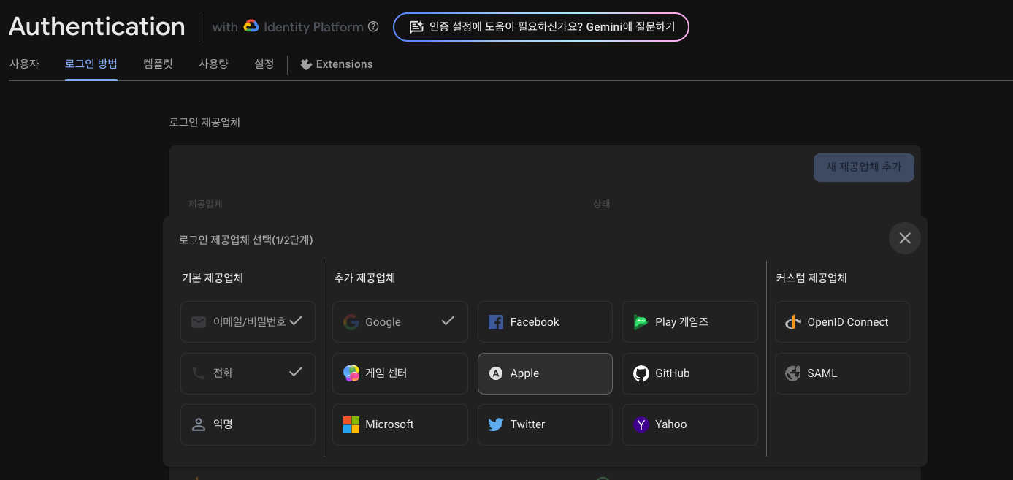1013x480 pixels.
Task: Select Facebook provider label
Action: [535, 322]
